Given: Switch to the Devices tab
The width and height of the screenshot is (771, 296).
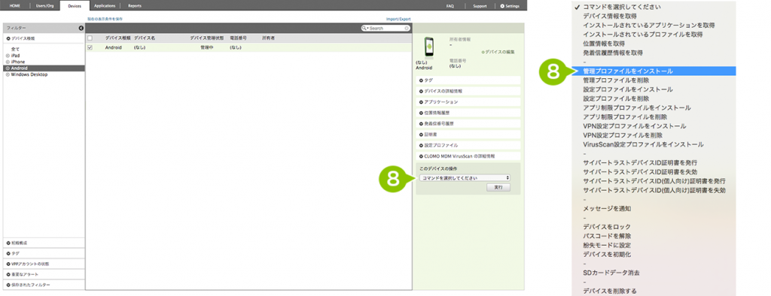Looking at the screenshot, I should click(x=75, y=6).
